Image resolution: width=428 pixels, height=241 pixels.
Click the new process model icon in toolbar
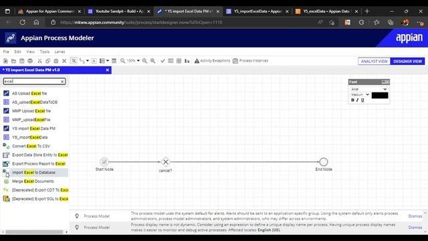[5, 61]
